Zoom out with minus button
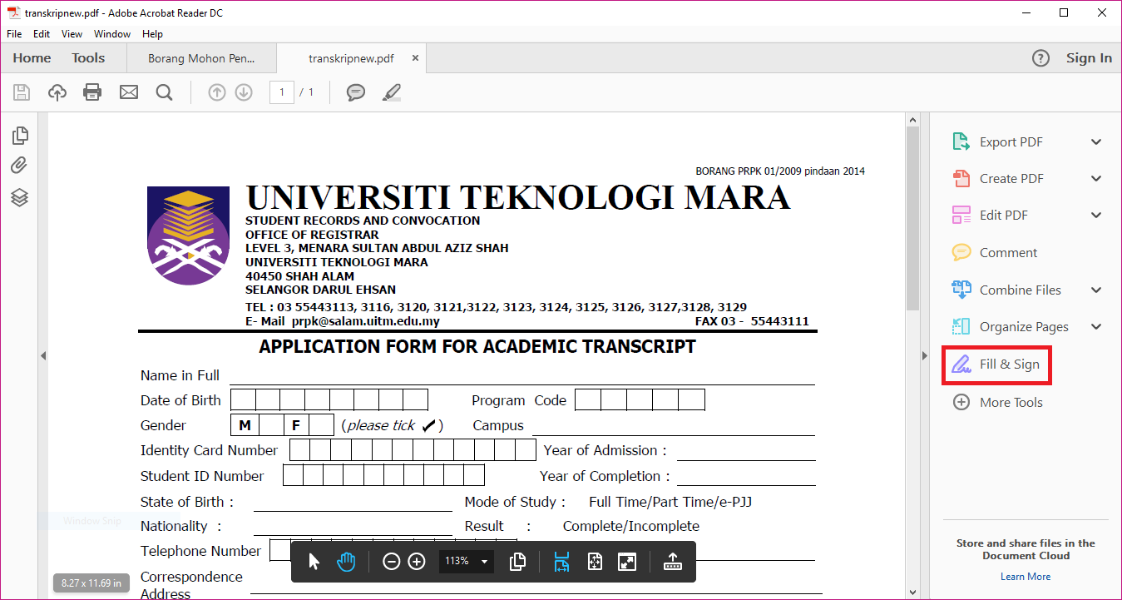 point(391,562)
